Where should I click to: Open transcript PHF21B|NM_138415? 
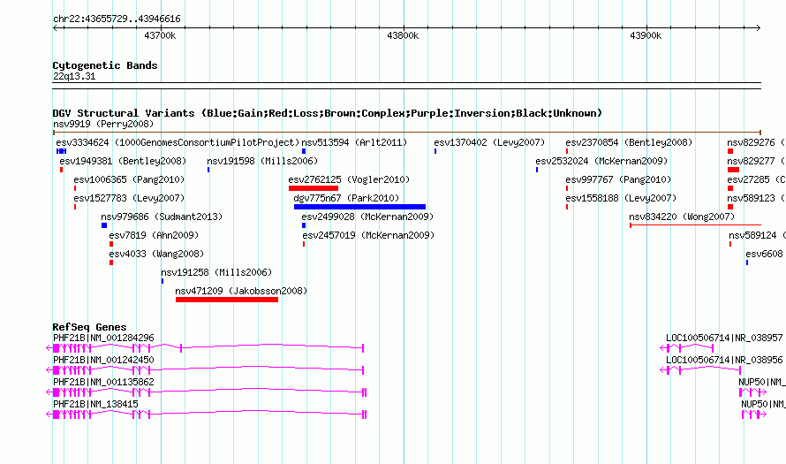[x=95, y=404]
